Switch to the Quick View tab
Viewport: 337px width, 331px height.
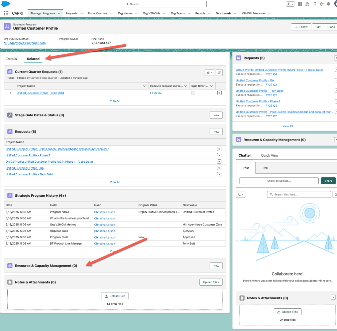tap(269, 155)
